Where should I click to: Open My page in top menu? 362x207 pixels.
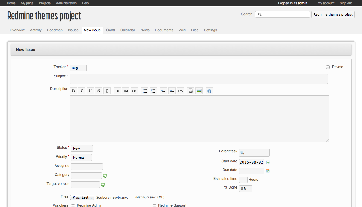tap(27, 3)
